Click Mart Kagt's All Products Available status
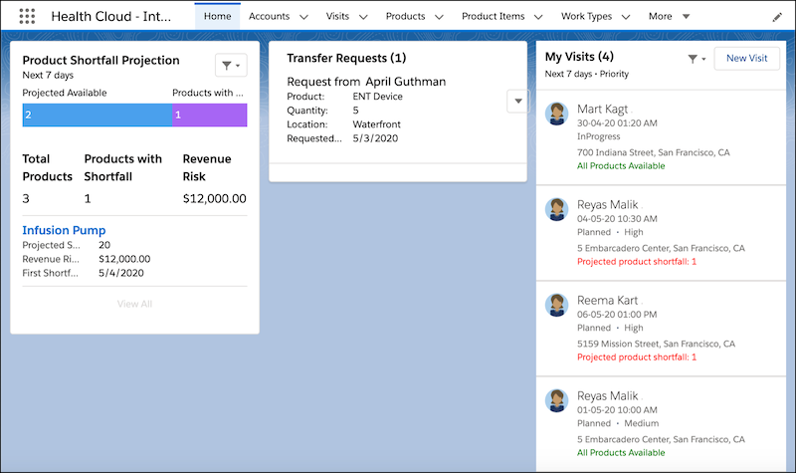796x473 pixels. (620, 166)
